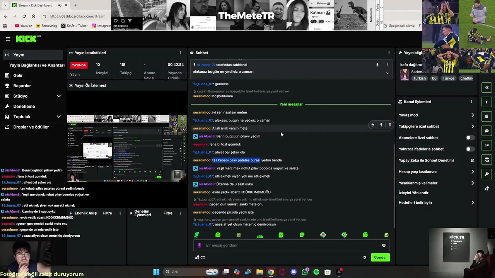Click the microphone icon in message box
The image size is (495, 278).
coord(199,245)
